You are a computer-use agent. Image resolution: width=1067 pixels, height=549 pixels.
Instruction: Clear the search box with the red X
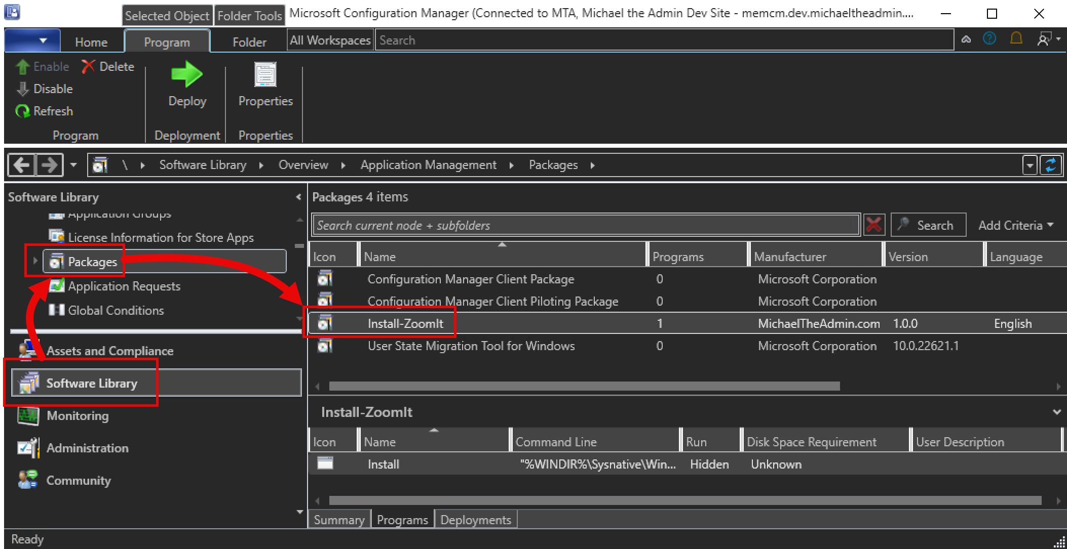(873, 225)
